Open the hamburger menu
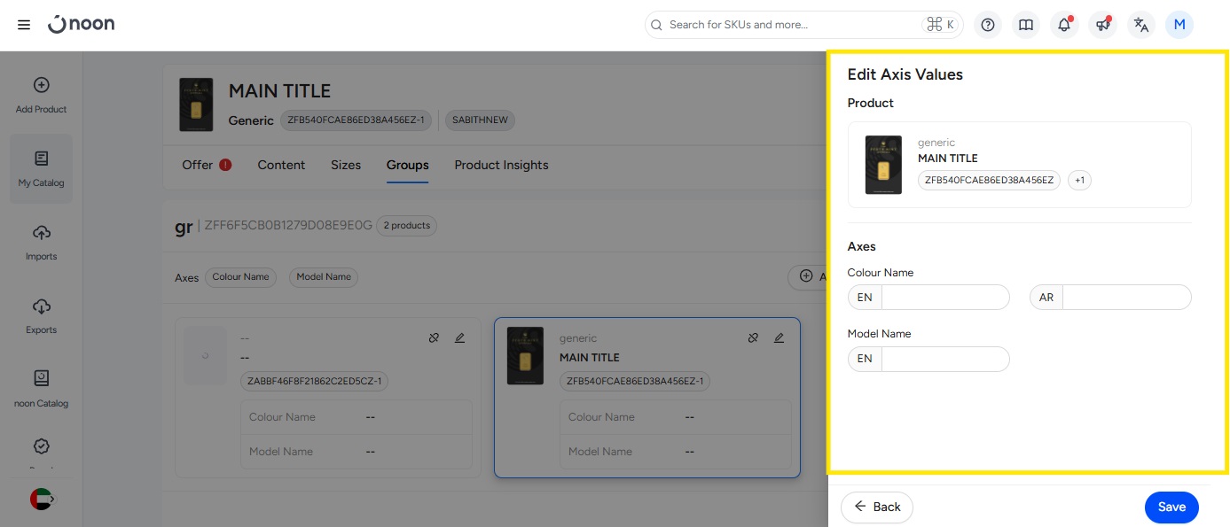Image resolution: width=1230 pixels, height=527 pixels. pyautogui.click(x=24, y=25)
